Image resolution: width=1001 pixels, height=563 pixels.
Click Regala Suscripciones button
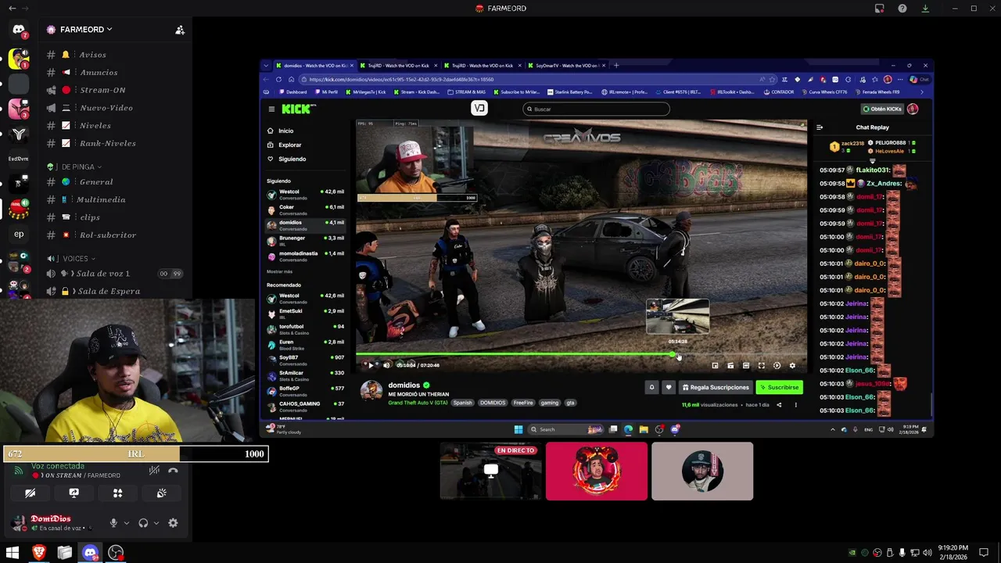[715, 387]
